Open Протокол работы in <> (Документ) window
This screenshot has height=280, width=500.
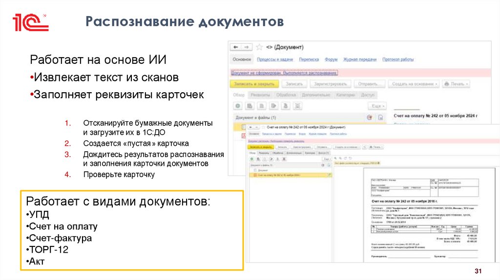[x=398, y=60]
